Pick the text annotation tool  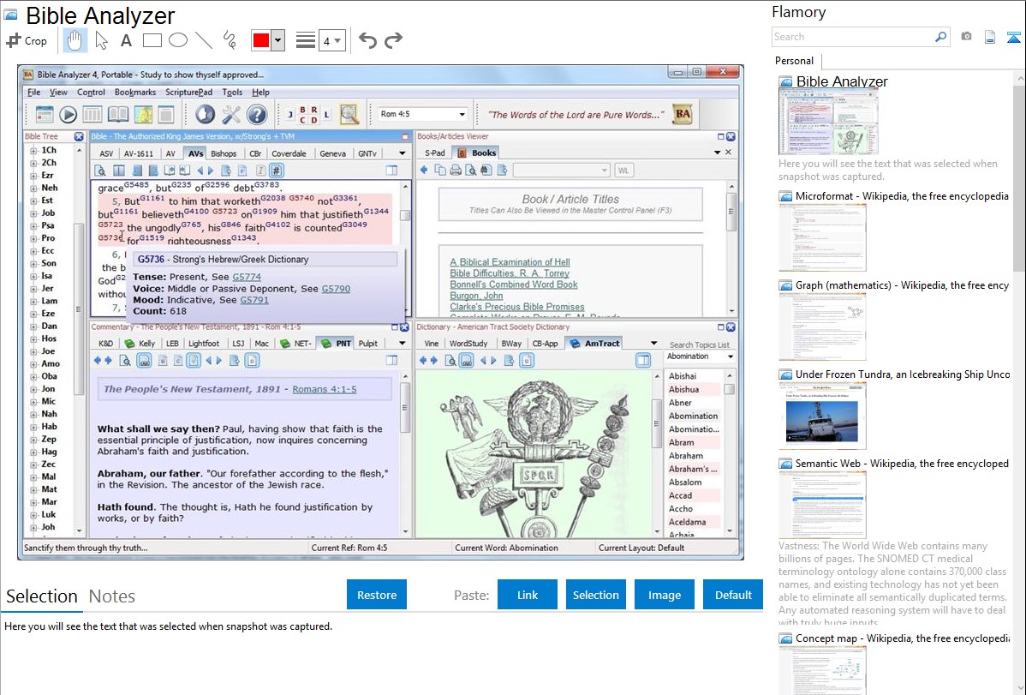(126, 40)
